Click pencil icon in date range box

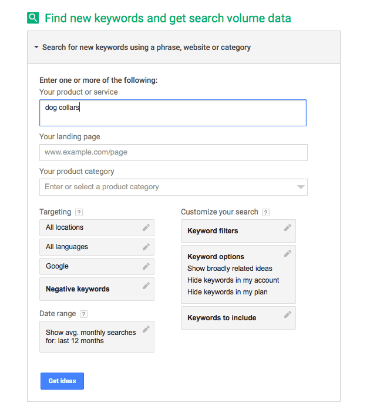146,329
